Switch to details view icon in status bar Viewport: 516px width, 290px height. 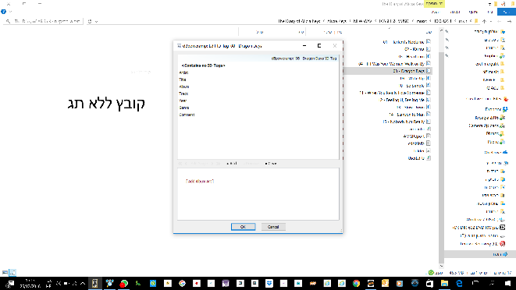pos(5,273)
